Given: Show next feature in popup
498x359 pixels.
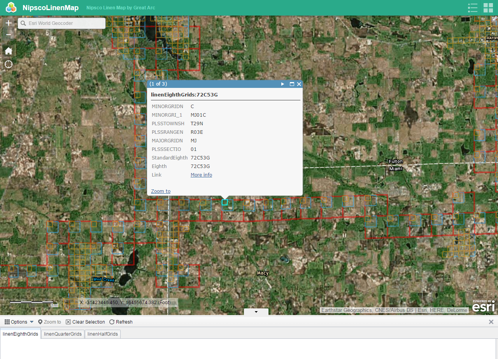Looking at the screenshot, I should [x=283, y=84].
